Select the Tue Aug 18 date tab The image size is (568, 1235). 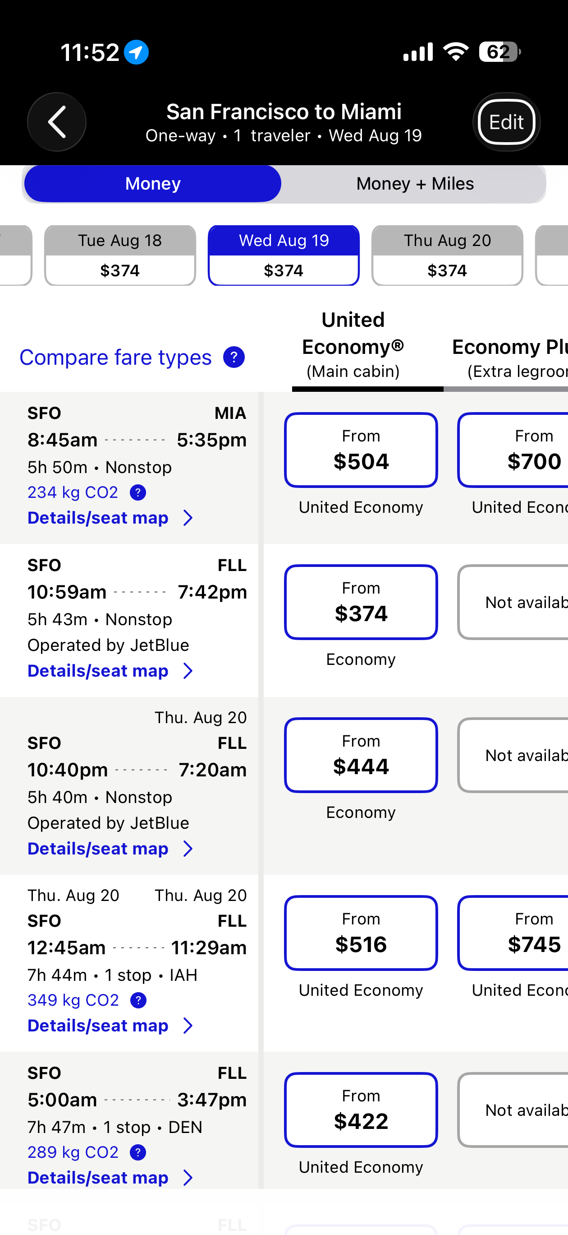point(120,255)
